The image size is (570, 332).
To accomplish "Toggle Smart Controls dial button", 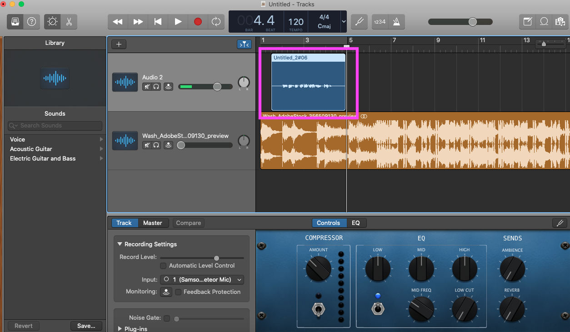I will point(52,21).
